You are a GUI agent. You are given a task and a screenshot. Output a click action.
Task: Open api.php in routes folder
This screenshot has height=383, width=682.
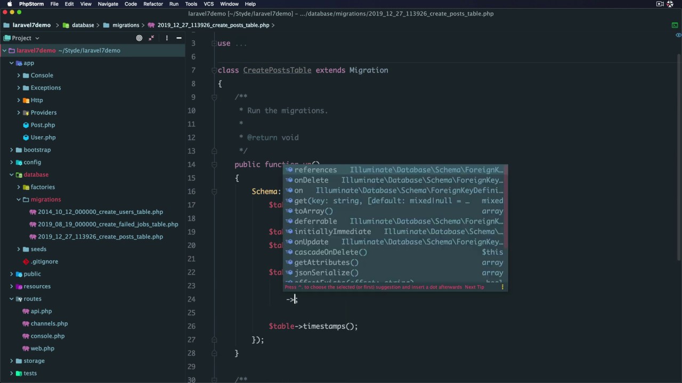pos(41,311)
